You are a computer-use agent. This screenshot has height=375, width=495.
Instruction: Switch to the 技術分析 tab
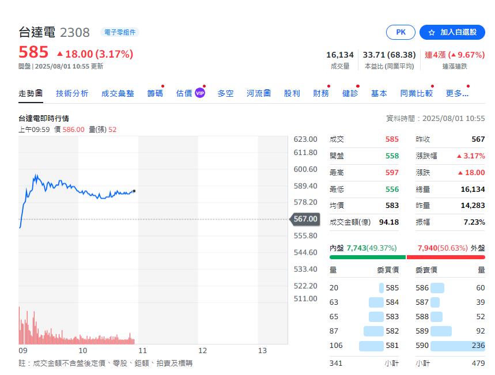tap(72, 93)
